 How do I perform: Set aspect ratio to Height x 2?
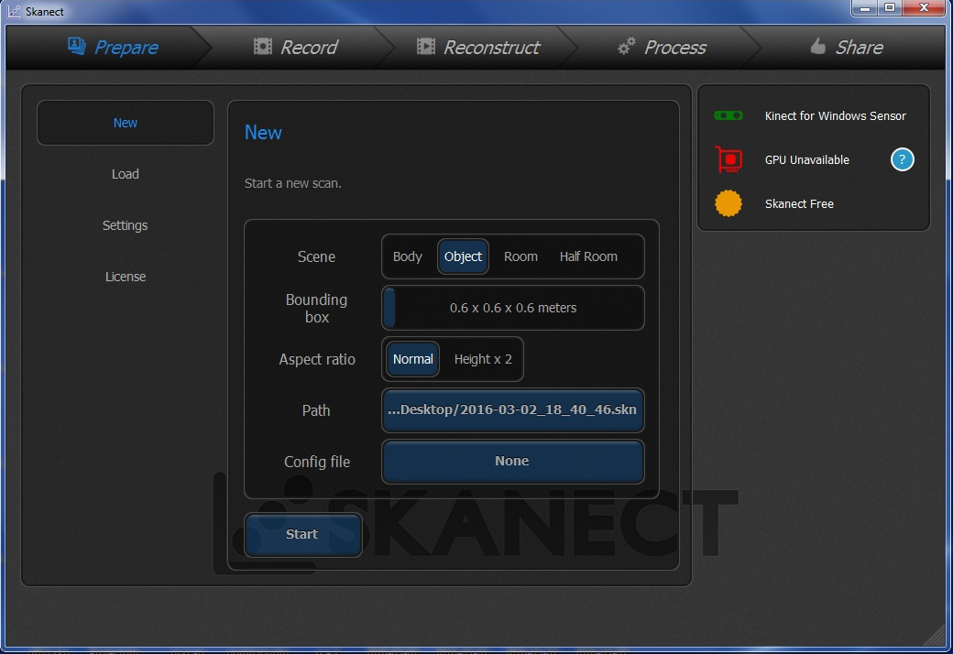point(483,359)
